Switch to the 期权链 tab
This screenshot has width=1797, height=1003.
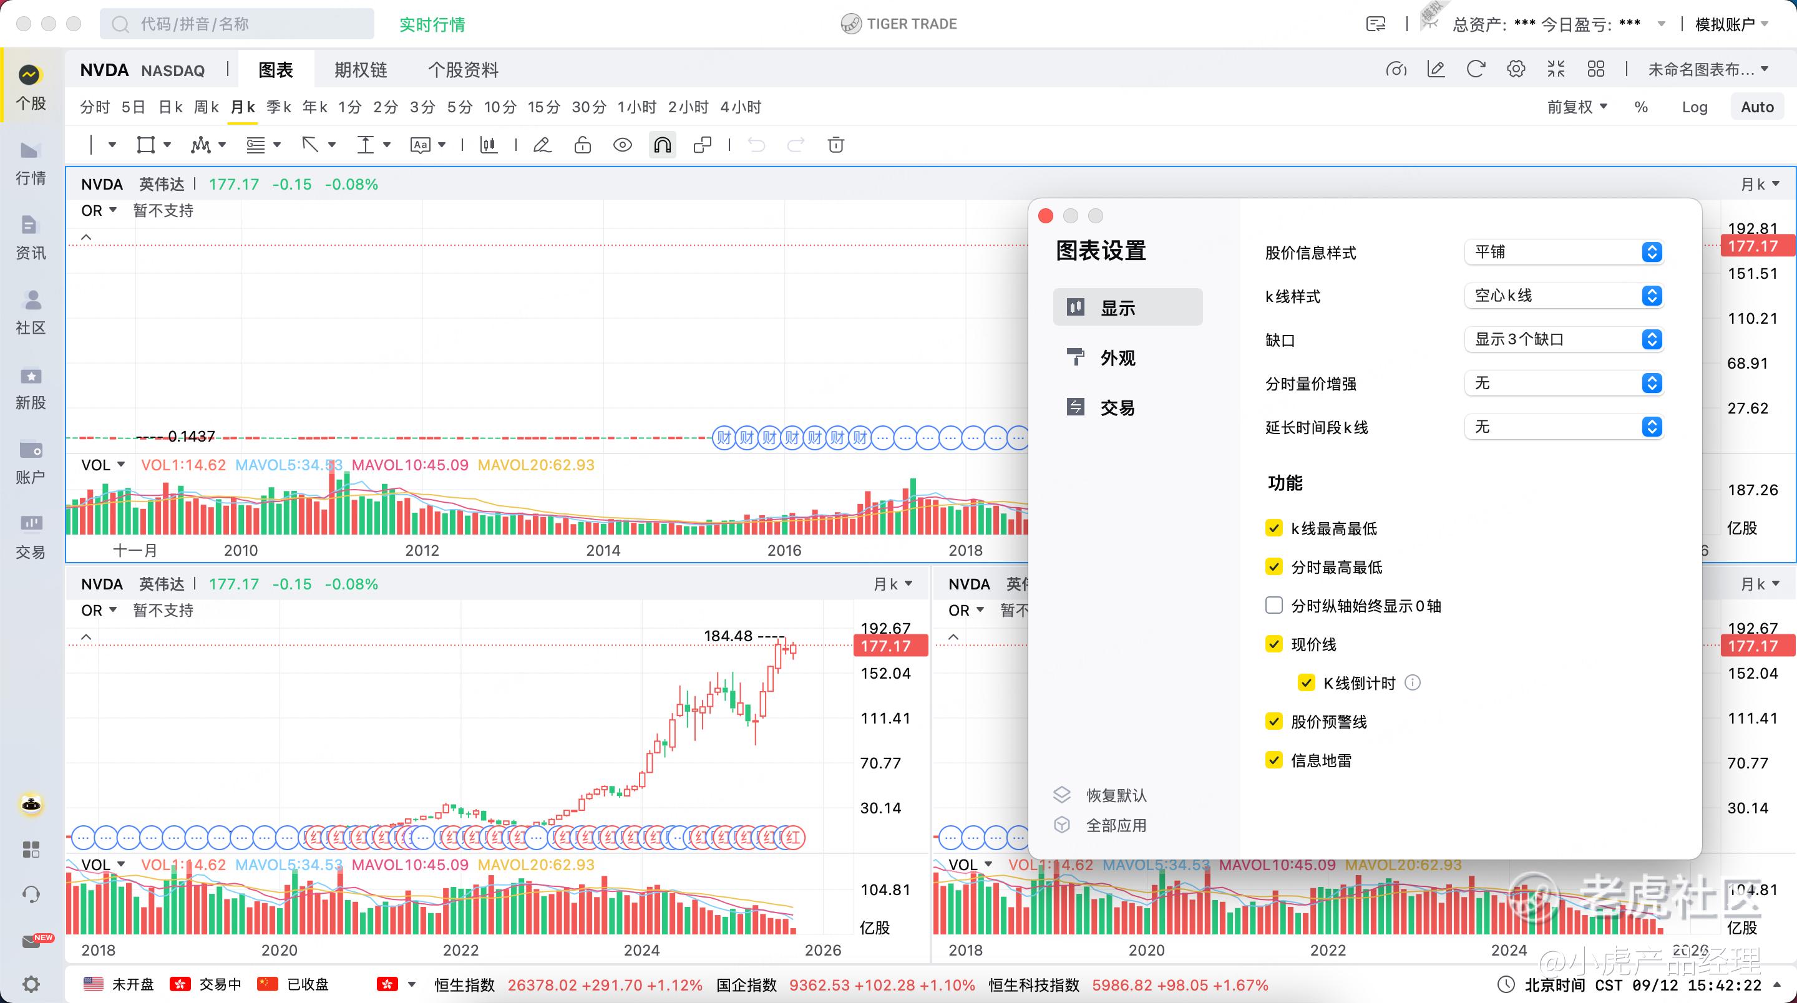pos(361,70)
